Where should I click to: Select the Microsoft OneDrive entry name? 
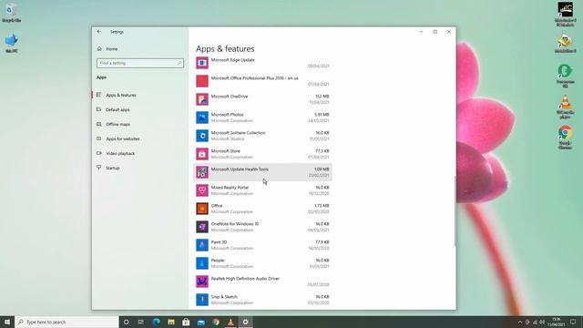230,97
